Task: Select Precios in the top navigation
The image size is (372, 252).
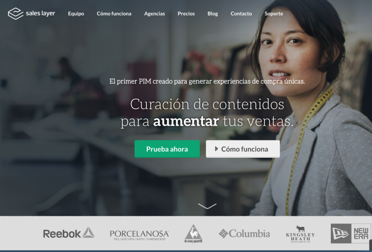Action: click(x=186, y=14)
